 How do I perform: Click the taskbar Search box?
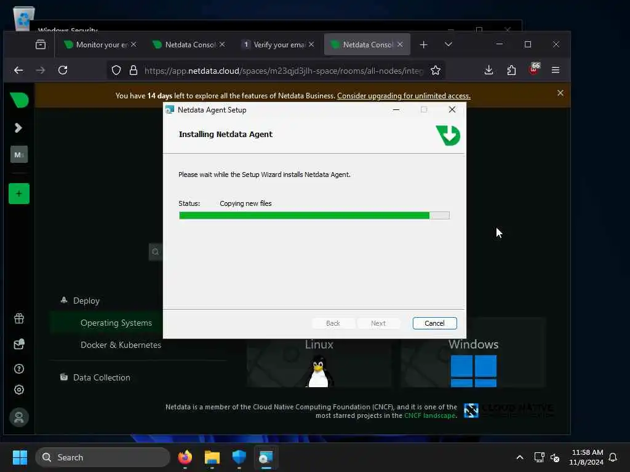103,457
